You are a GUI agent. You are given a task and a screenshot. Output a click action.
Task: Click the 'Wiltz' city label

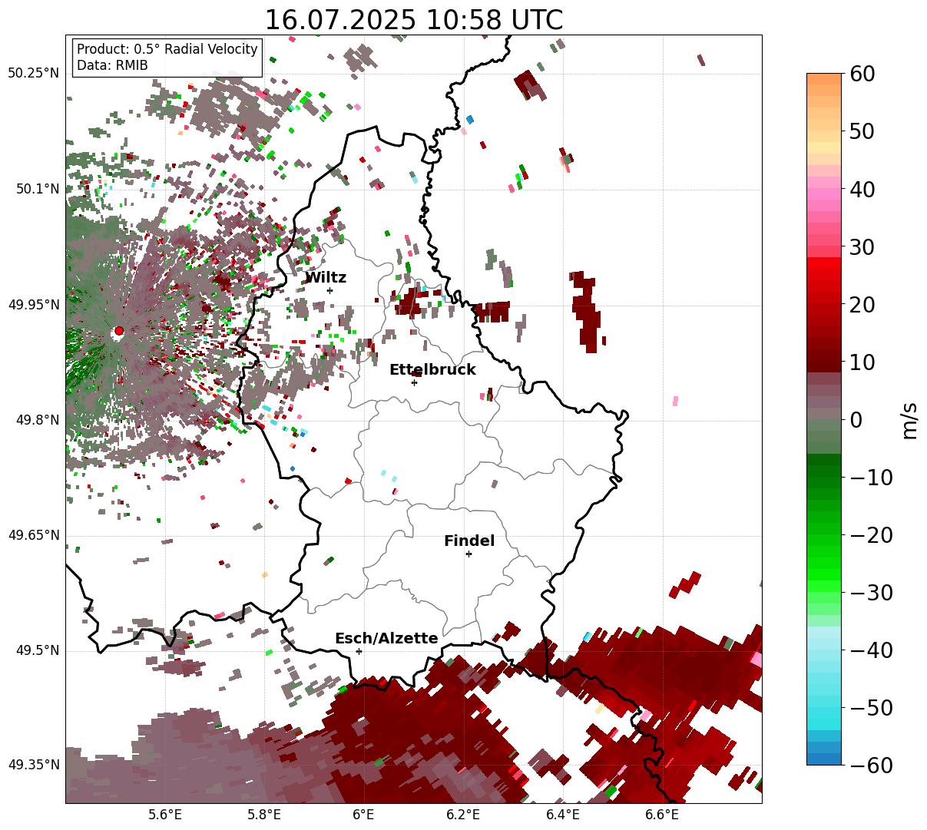(326, 278)
